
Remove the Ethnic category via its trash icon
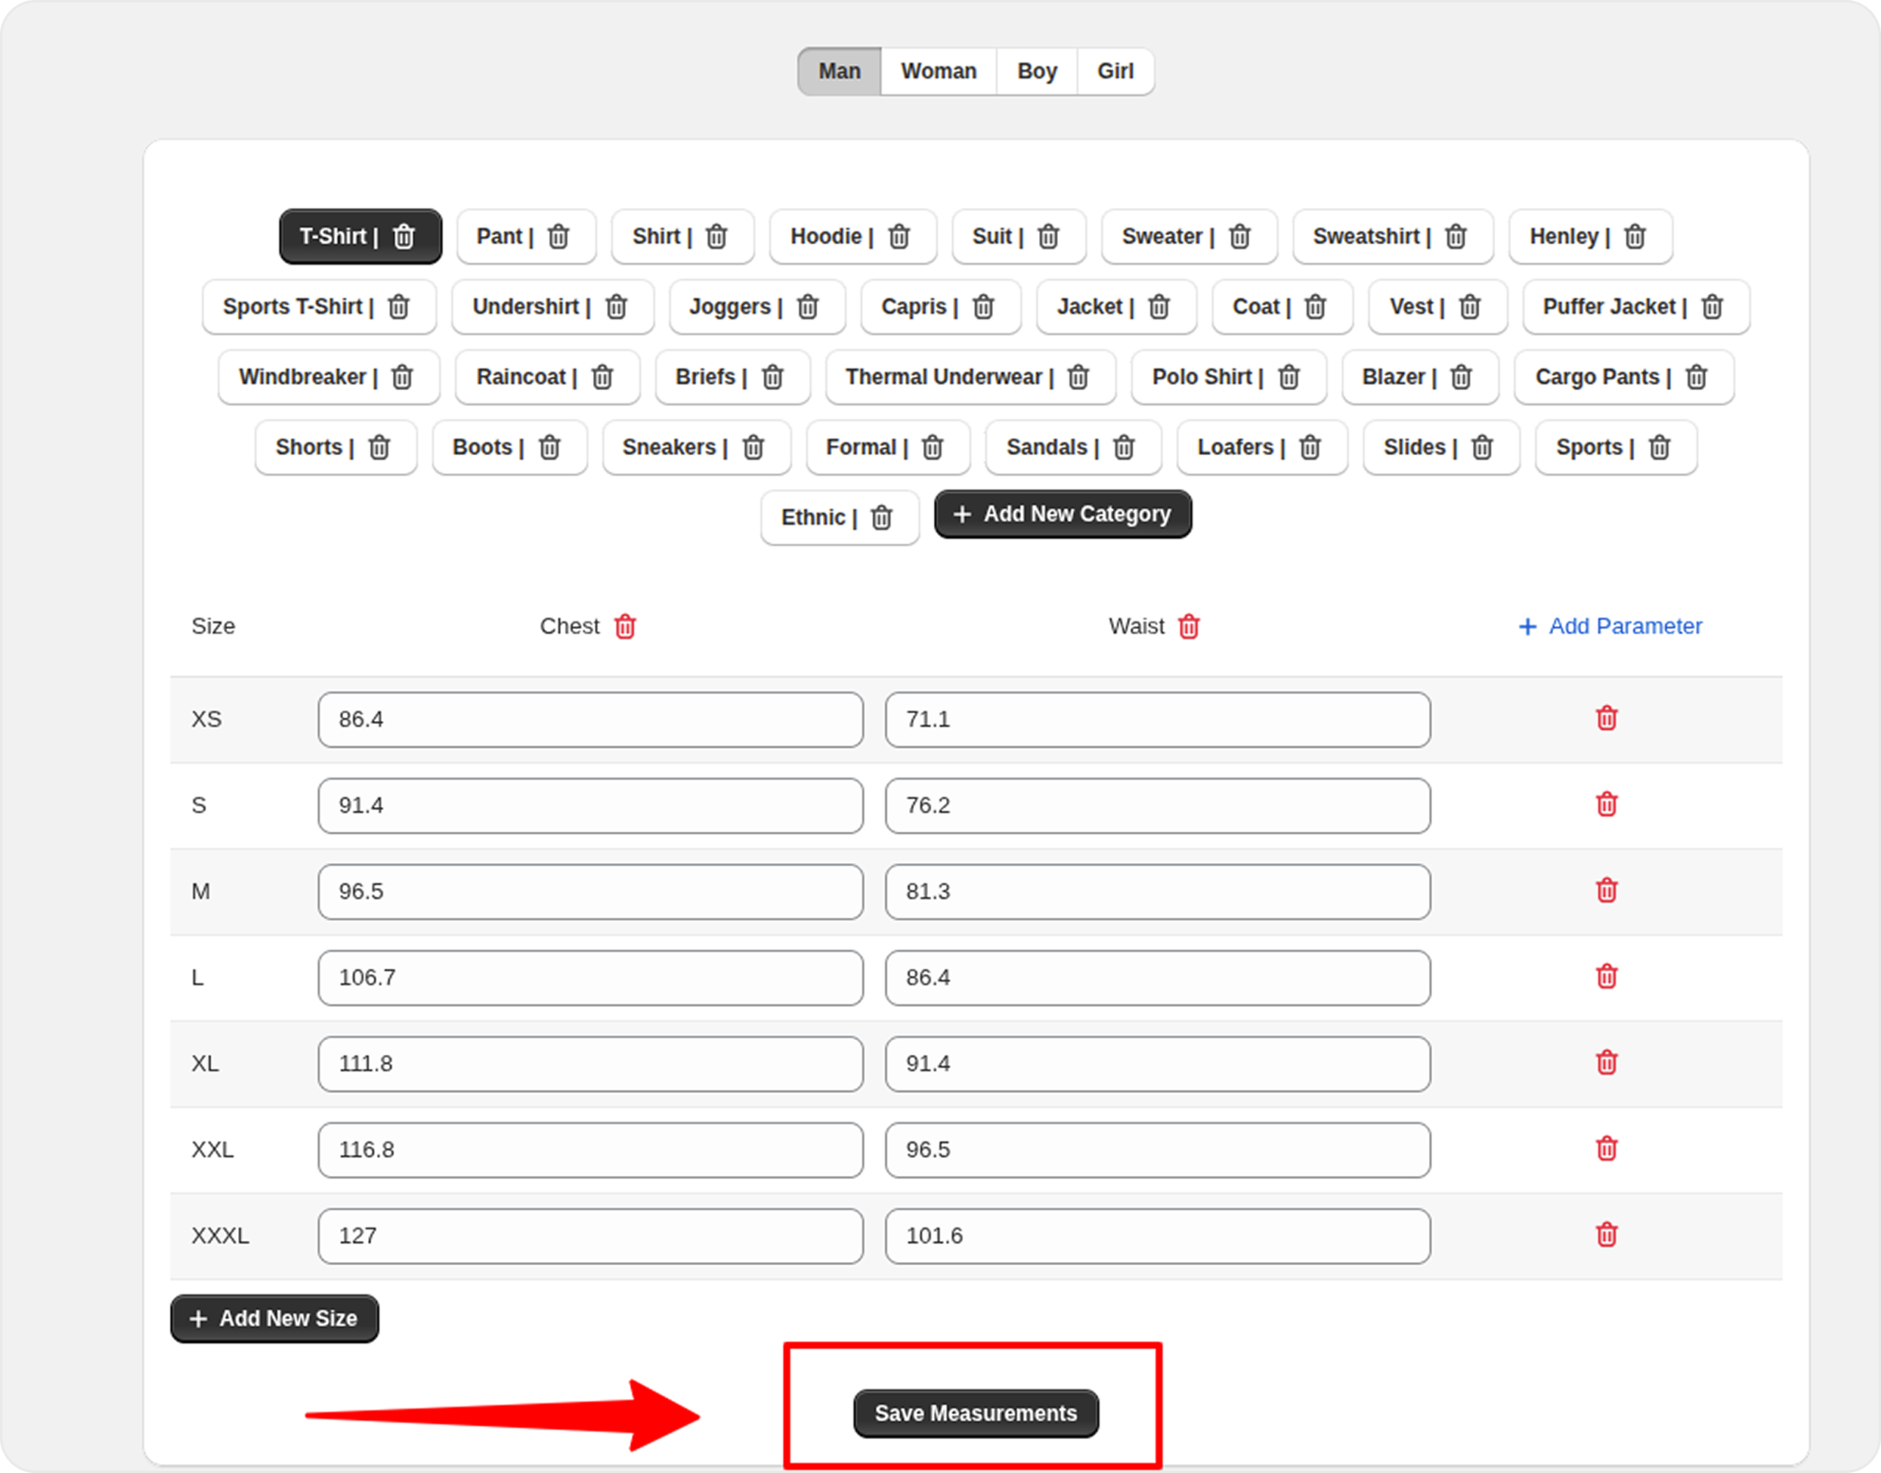[881, 518]
